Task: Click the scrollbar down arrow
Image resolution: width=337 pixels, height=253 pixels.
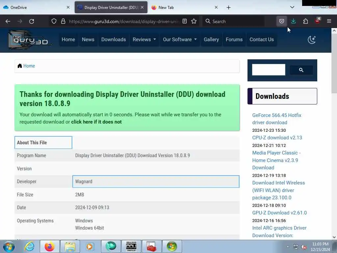Action: tap(334, 237)
